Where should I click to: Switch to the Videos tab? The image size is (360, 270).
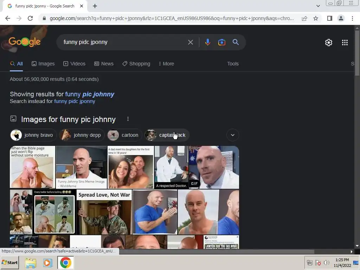coord(75,64)
